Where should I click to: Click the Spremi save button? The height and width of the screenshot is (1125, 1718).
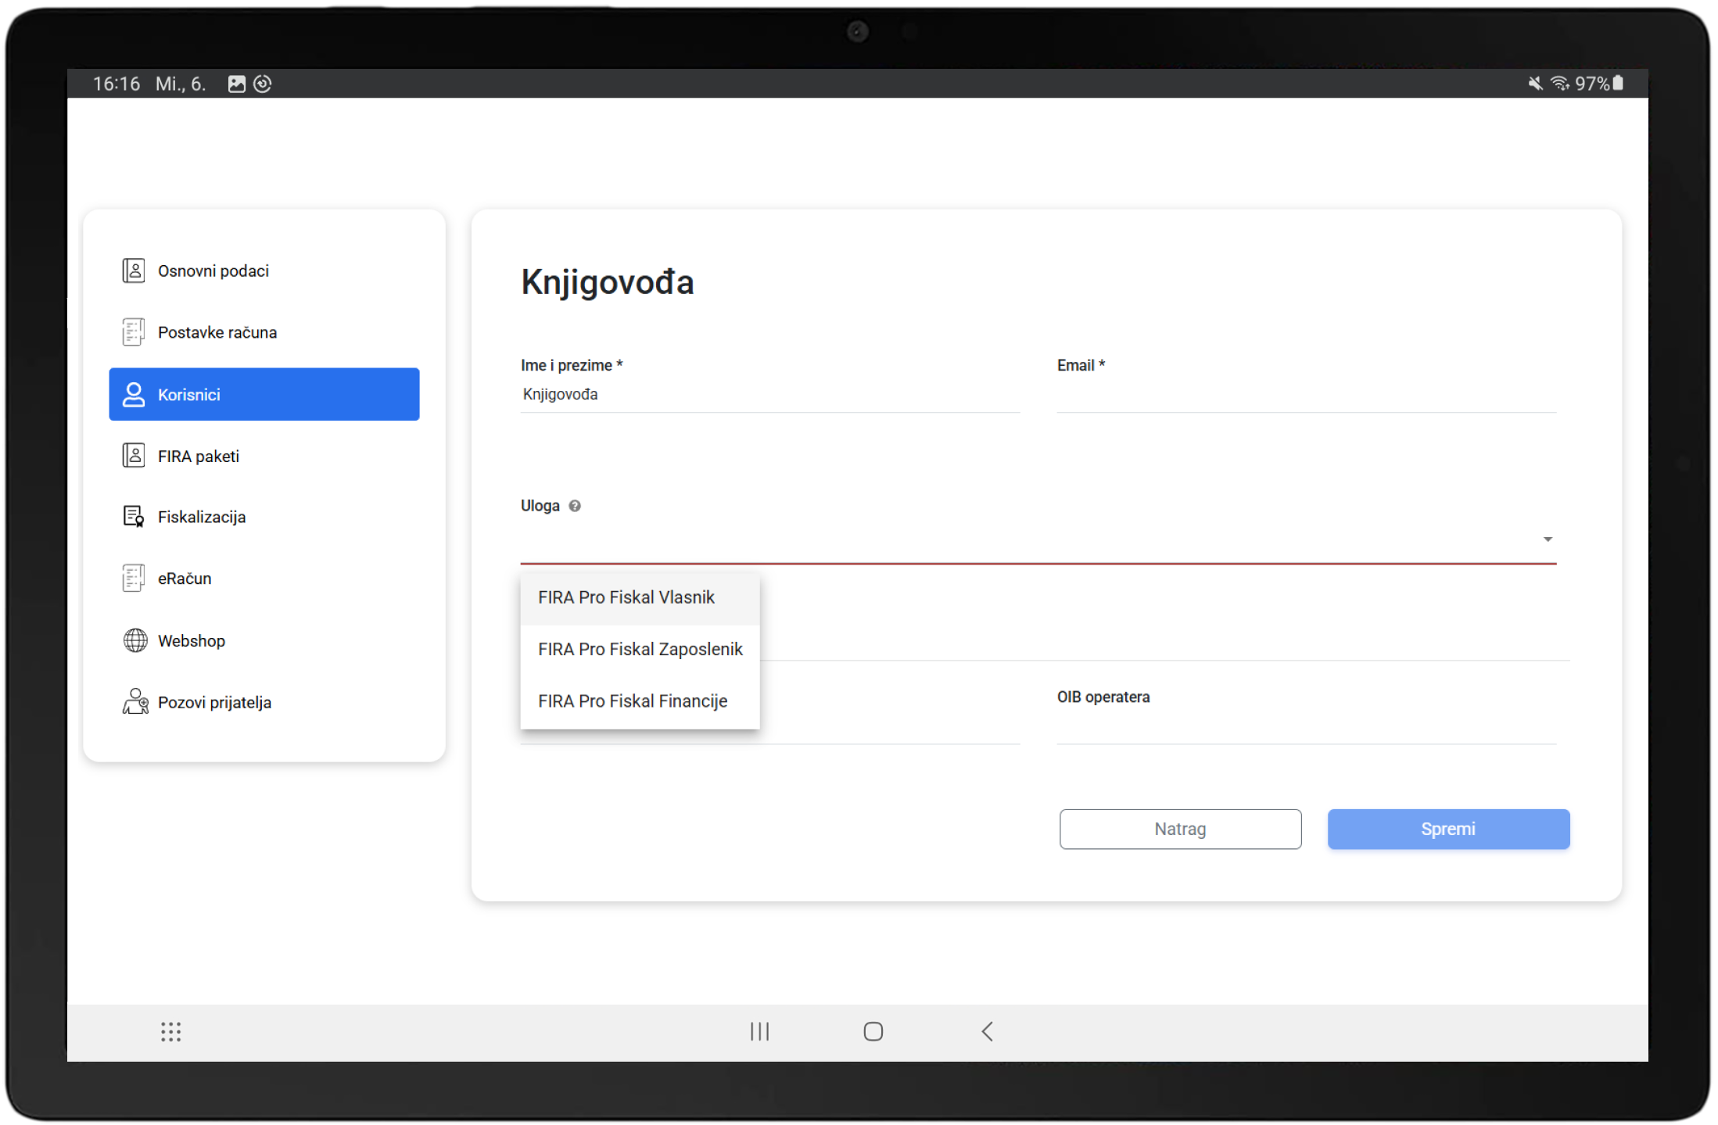(x=1448, y=829)
